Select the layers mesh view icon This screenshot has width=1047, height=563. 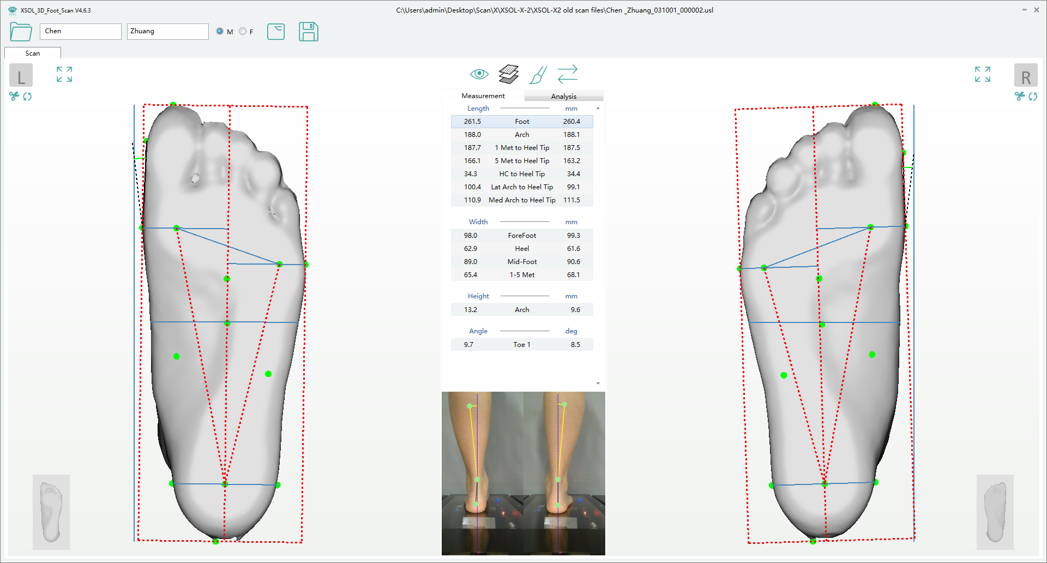click(508, 74)
